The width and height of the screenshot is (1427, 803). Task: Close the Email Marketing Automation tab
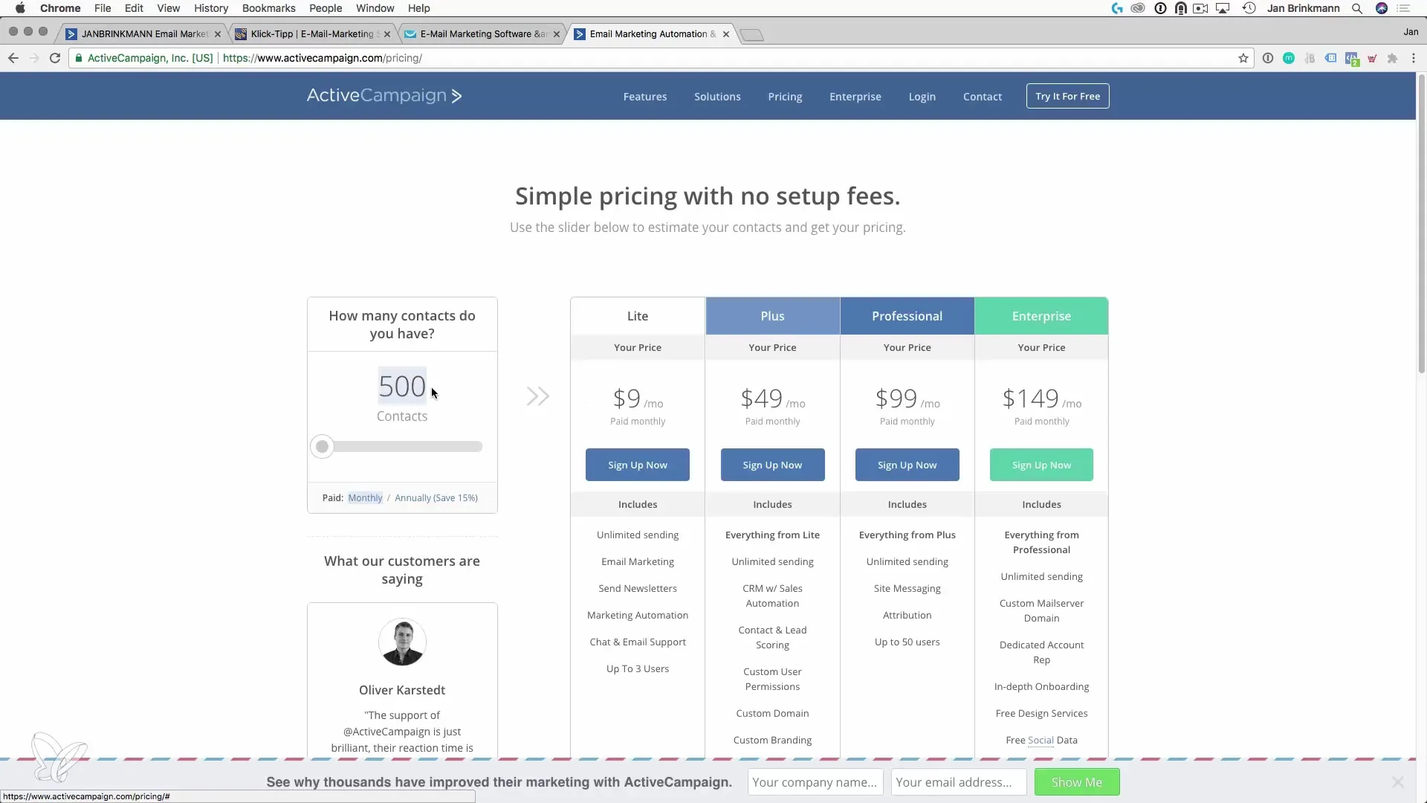tap(726, 34)
